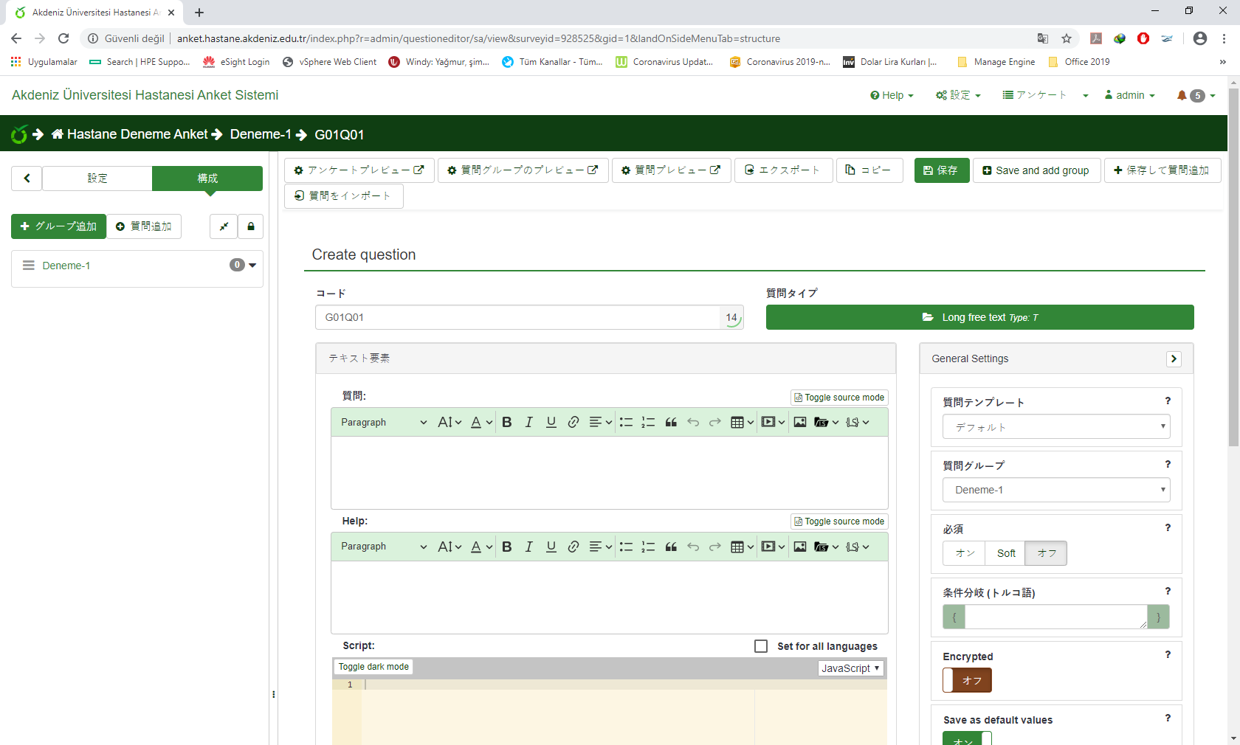Open the question group Deneme-1 dropdown
This screenshot has height=745, width=1240.
1055,490
